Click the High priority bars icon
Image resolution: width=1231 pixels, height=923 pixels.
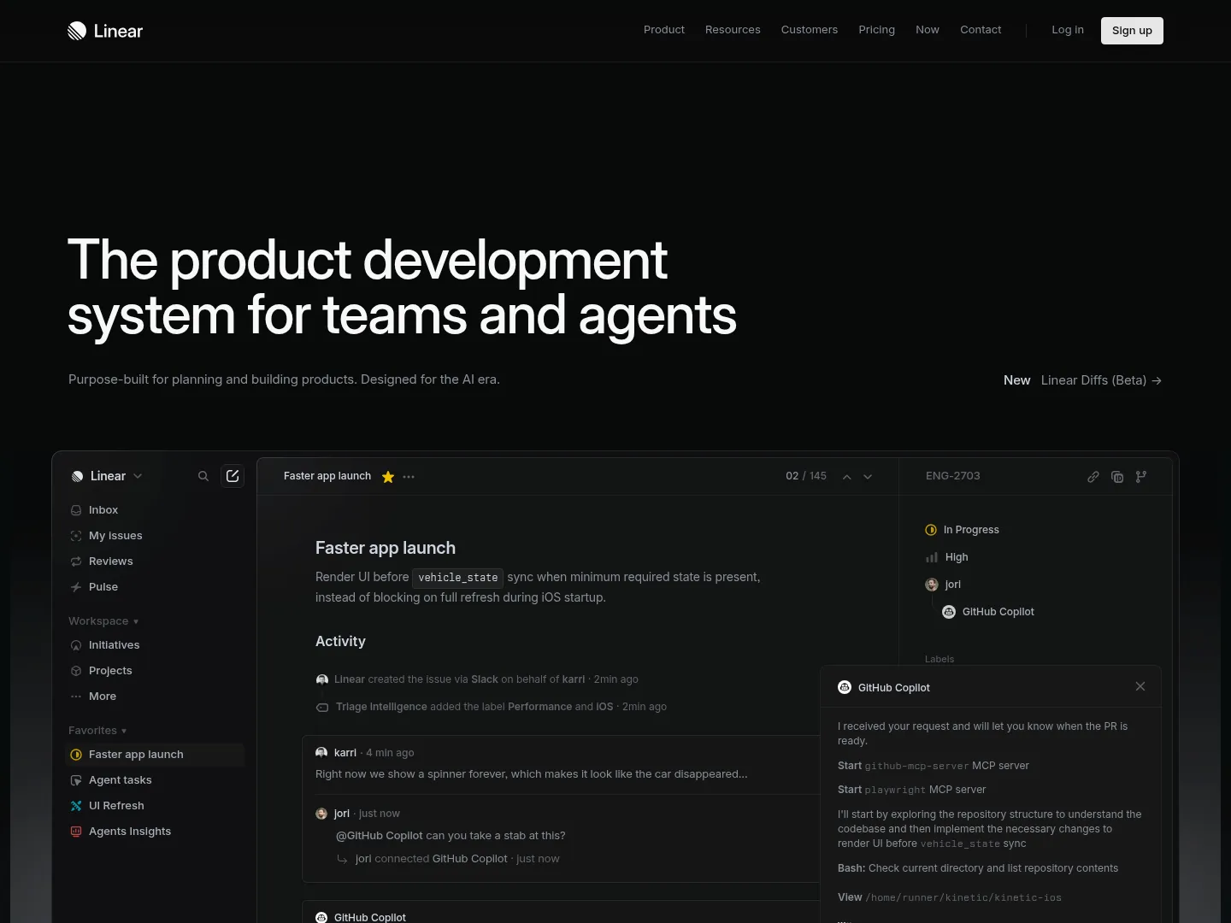tap(932, 557)
